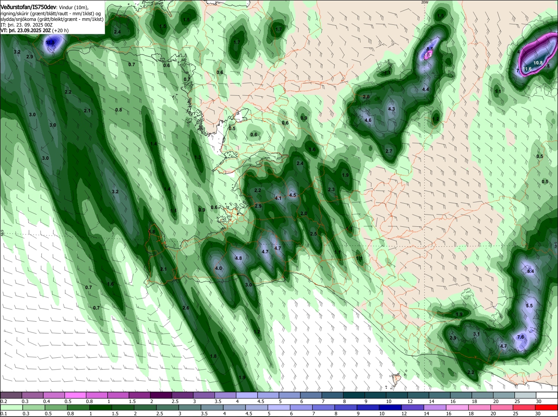Click the 4.8 precipitation value on the map
This screenshot has height=417, width=558.
click(238, 258)
